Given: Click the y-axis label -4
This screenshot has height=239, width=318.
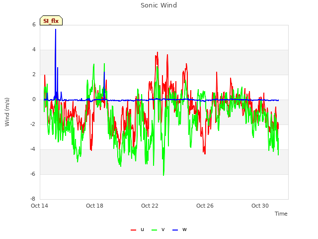Looking at the screenshot, I should 33,149.
